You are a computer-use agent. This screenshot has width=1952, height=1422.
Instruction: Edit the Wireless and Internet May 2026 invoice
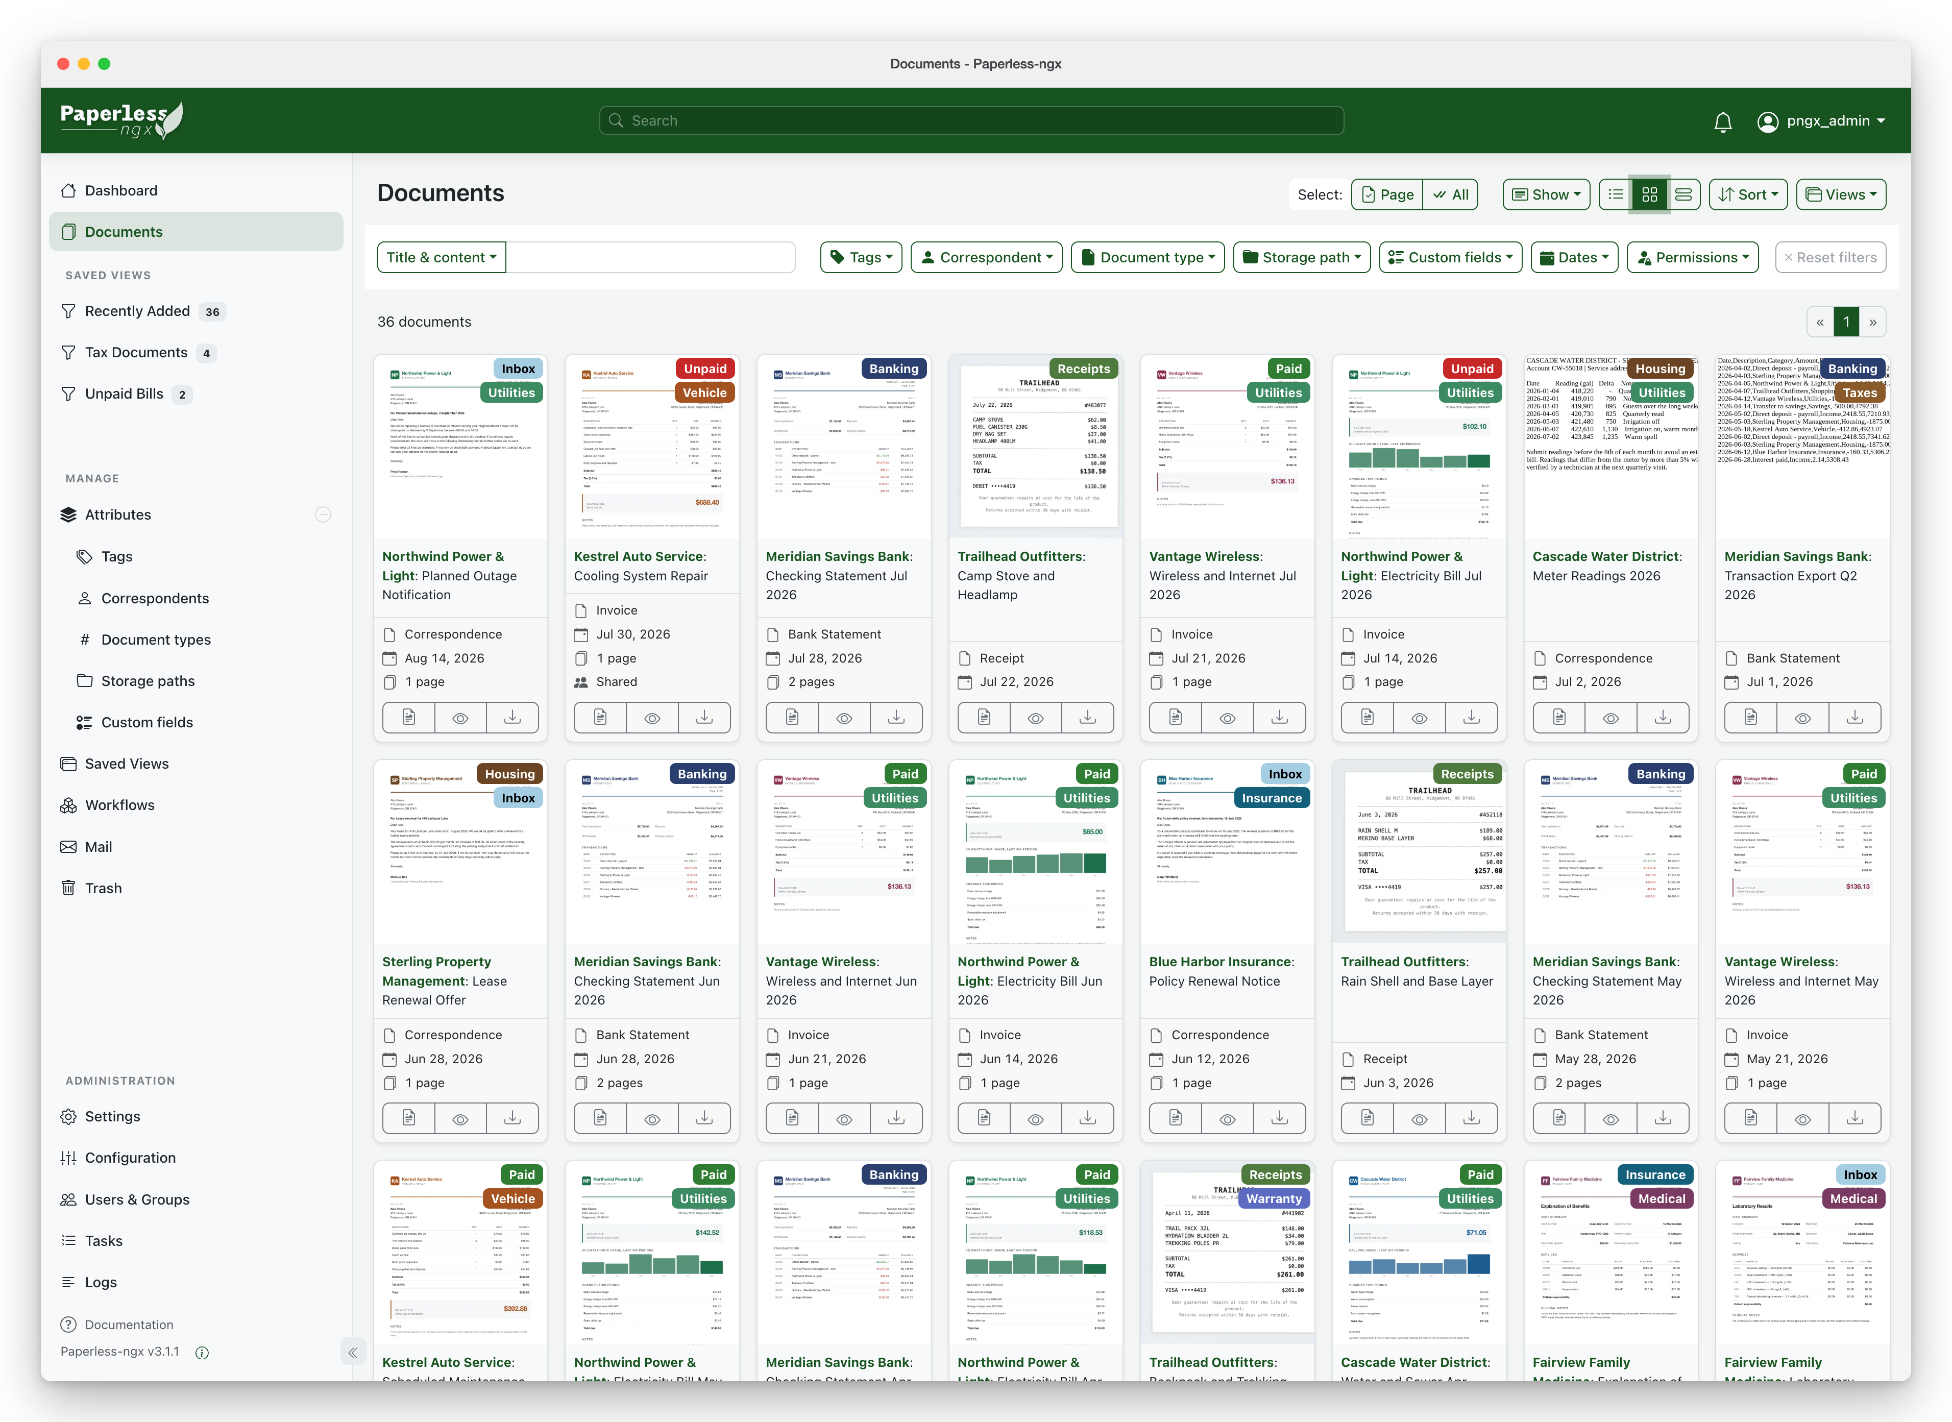(x=1750, y=1118)
